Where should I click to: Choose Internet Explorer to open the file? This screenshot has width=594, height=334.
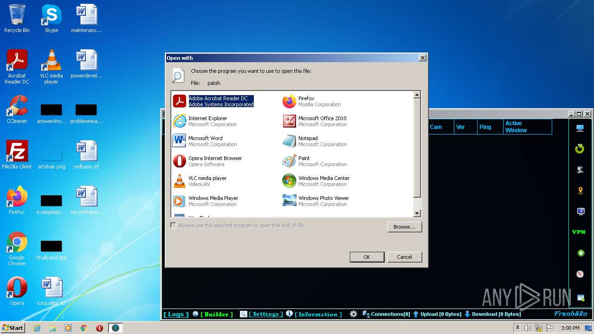click(x=205, y=121)
